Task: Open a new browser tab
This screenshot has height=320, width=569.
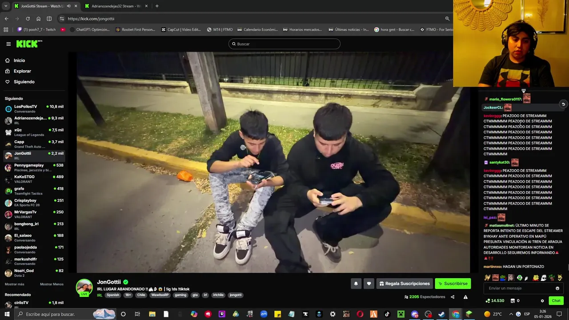Action: pos(156,6)
